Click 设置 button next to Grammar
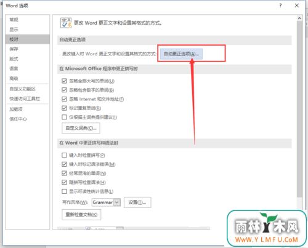 point(137,202)
